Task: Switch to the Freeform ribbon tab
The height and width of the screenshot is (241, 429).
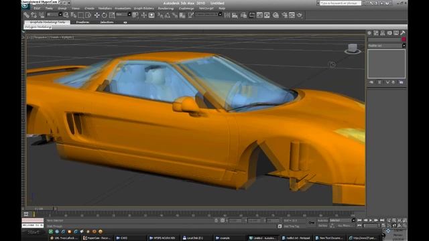Action: pyautogui.click(x=82, y=22)
